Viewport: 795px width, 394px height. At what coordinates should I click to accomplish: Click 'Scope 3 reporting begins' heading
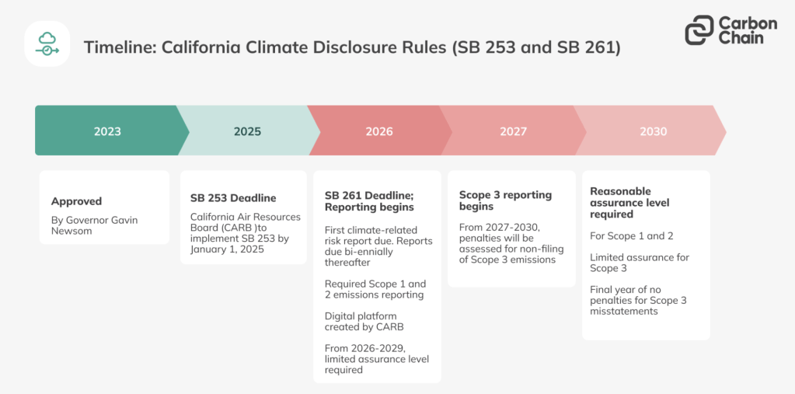click(505, 200)
